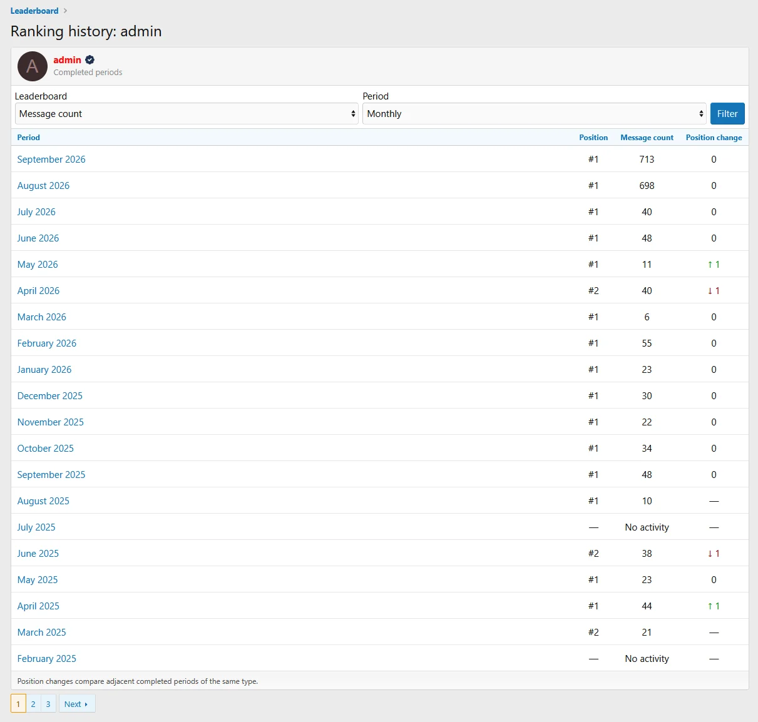This screenshot has height=722, width=758.
Task: Open the November 2025 period
Action: point(51,422)
